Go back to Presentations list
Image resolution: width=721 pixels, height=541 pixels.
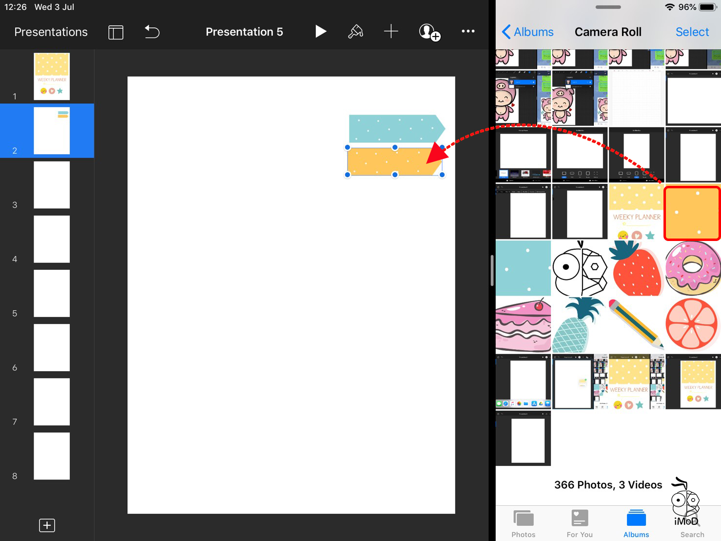point(51,32)
